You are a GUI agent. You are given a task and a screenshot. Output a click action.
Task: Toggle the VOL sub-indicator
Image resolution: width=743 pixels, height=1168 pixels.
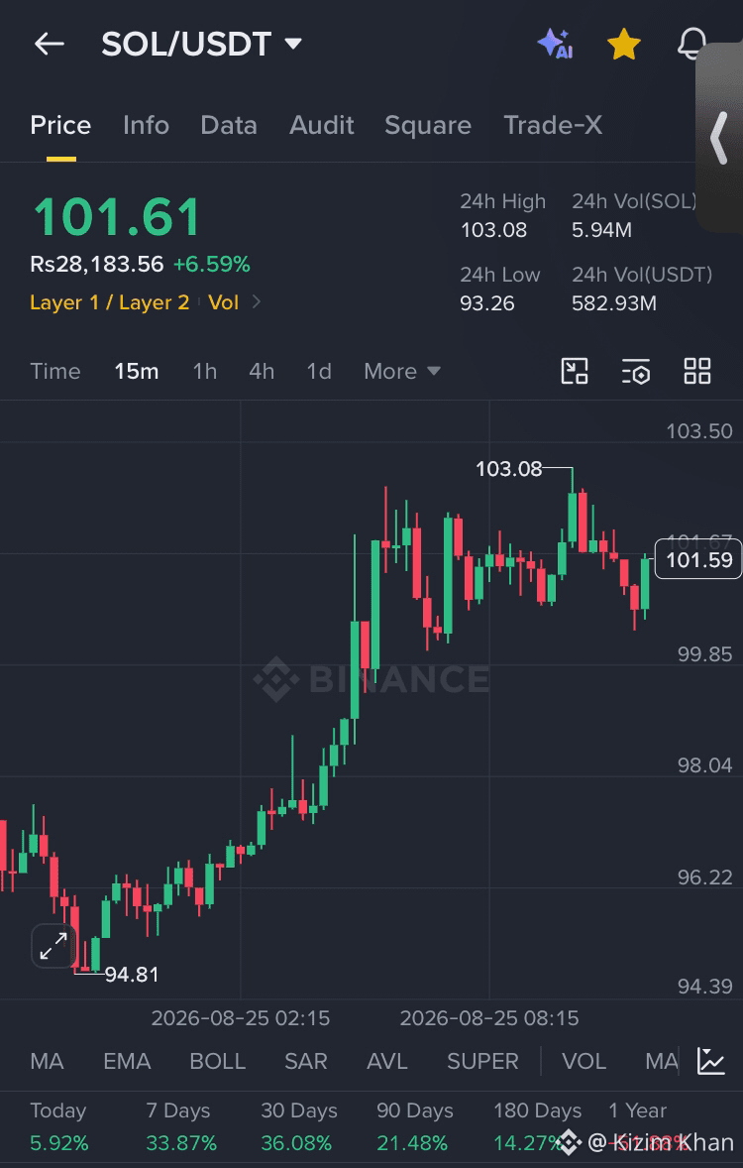point(584,1061)
